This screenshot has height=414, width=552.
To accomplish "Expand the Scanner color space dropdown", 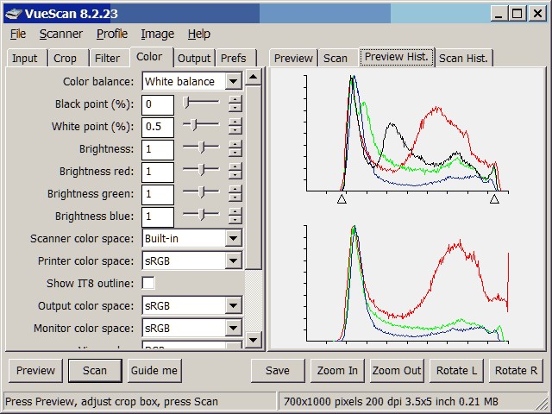I will tap(233, 238).
